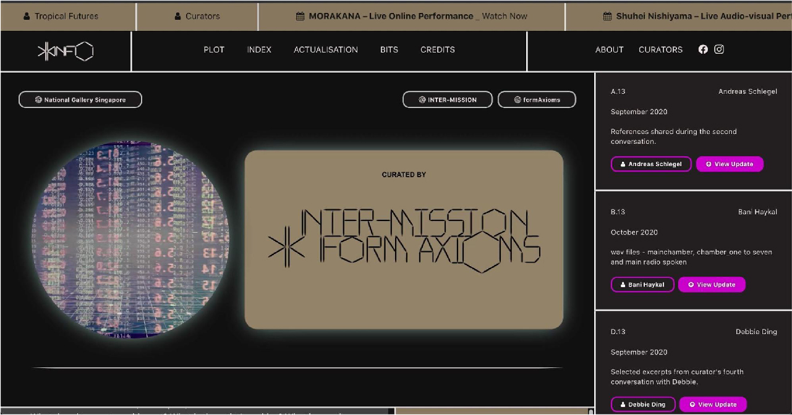Screen dimensions: 792x415
Task: Open the BITS menu item
Action: coord(389,49)
